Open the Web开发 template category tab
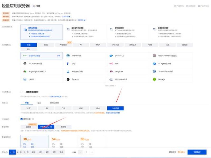 [x=115, y=45]
